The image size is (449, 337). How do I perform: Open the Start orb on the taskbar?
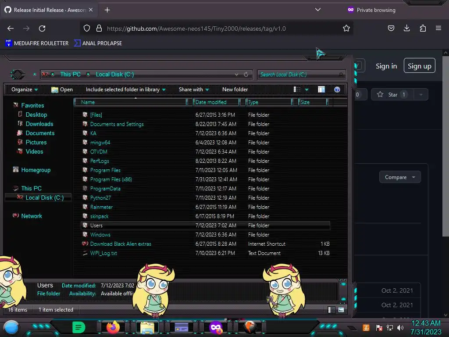(x=11, y=328)
